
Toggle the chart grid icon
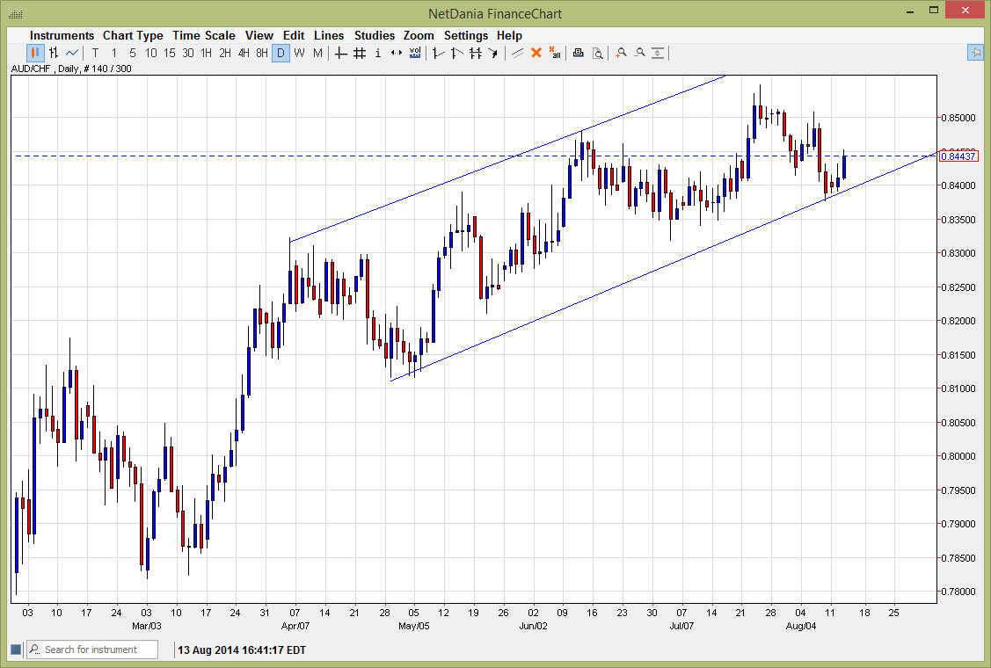(360, 53)
